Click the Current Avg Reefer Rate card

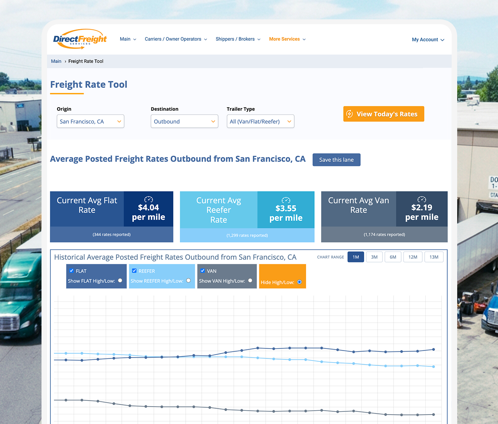pos(247,217)
